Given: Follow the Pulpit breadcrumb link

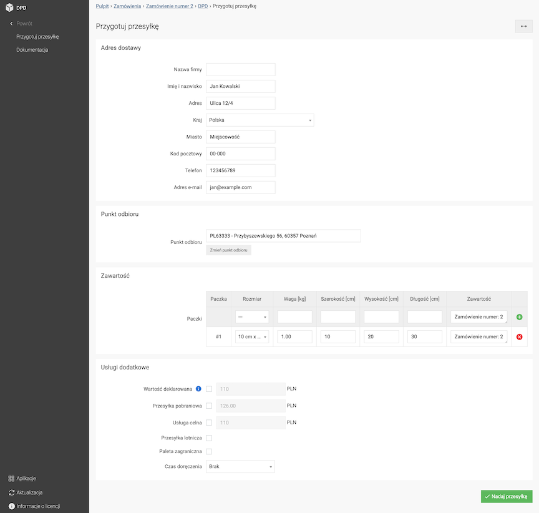Looking at the screenshot, I should click(x=102, y=6).
